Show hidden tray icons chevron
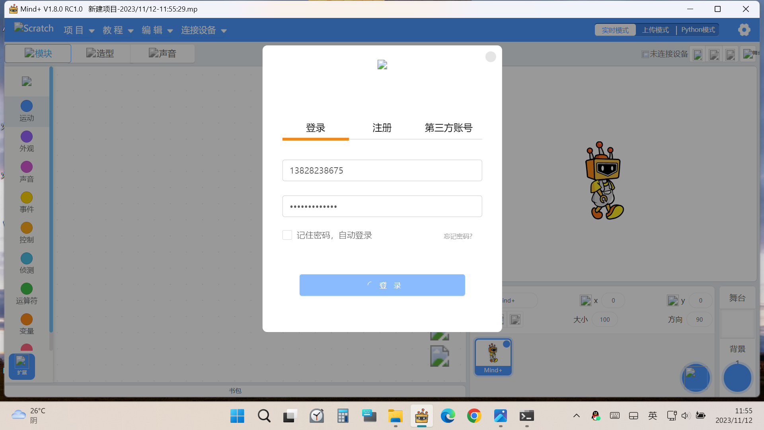 pos(576,416)
